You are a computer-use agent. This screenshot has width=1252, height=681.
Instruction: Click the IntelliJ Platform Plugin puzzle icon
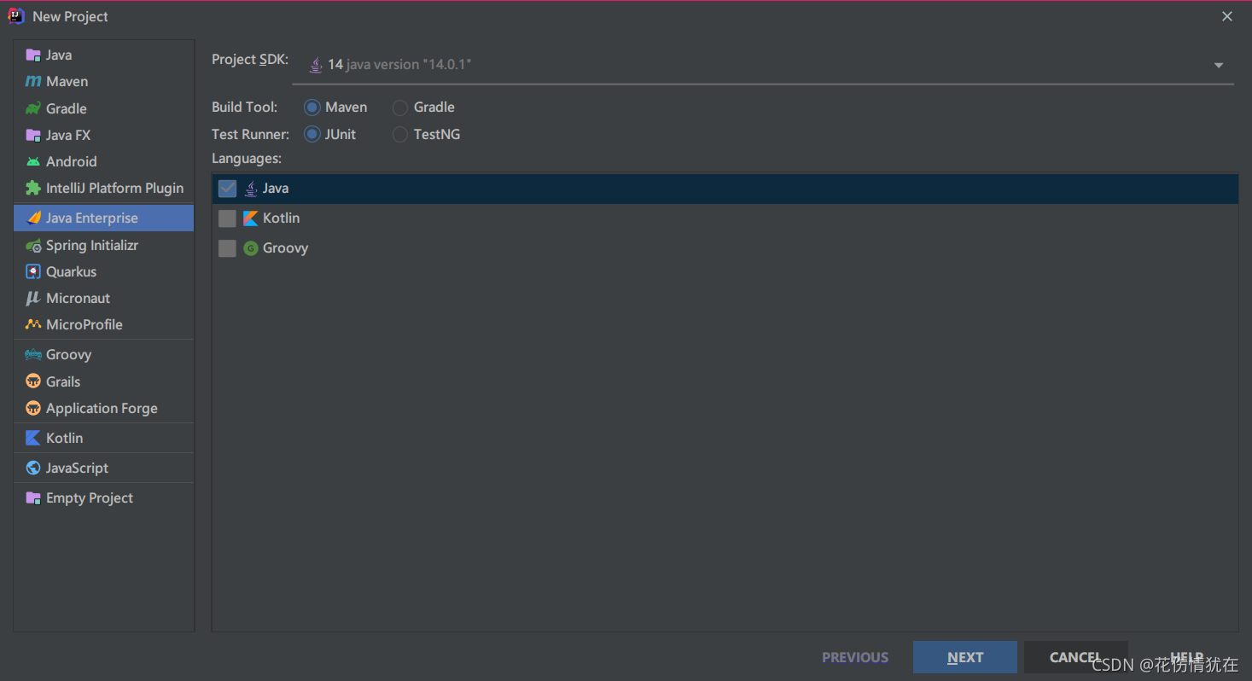33,188
